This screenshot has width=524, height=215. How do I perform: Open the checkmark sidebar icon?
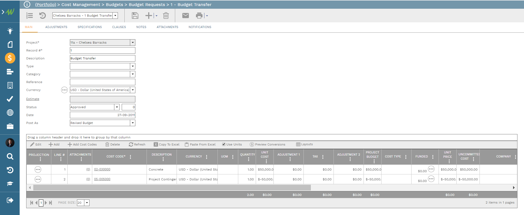click(10, 99)
